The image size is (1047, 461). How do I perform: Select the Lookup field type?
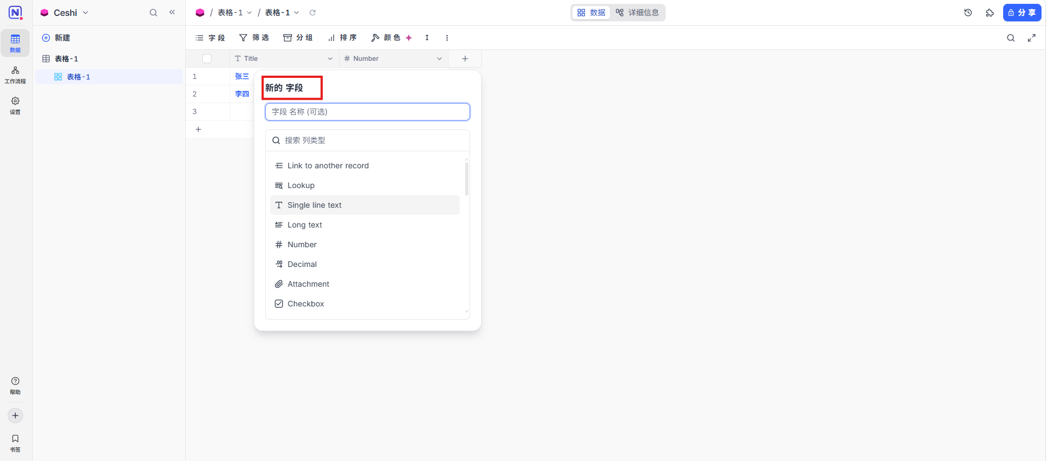tap(365, 185)
